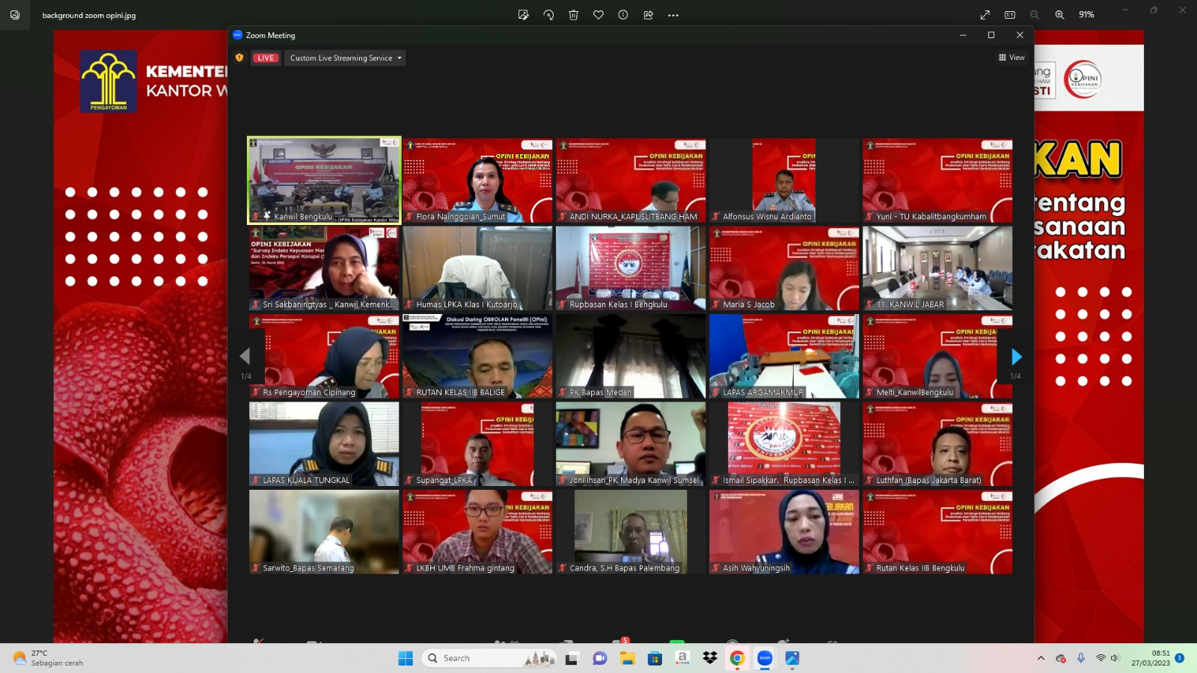Delete the image with the trash icon
This screenshot has width=1197, height=673.
[574, 15]
